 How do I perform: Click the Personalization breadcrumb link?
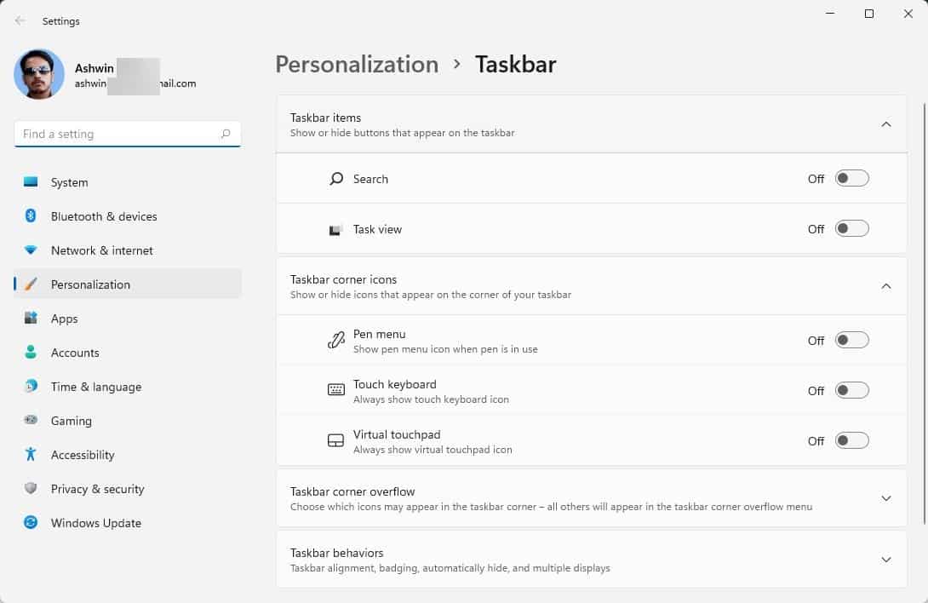tap(357, 65)
